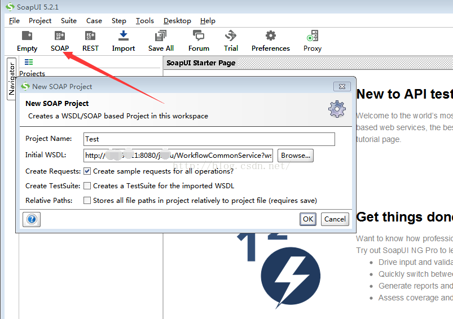Toggle Create sample requests checkbox
This screenshot has width=453, height=319.
87,171
